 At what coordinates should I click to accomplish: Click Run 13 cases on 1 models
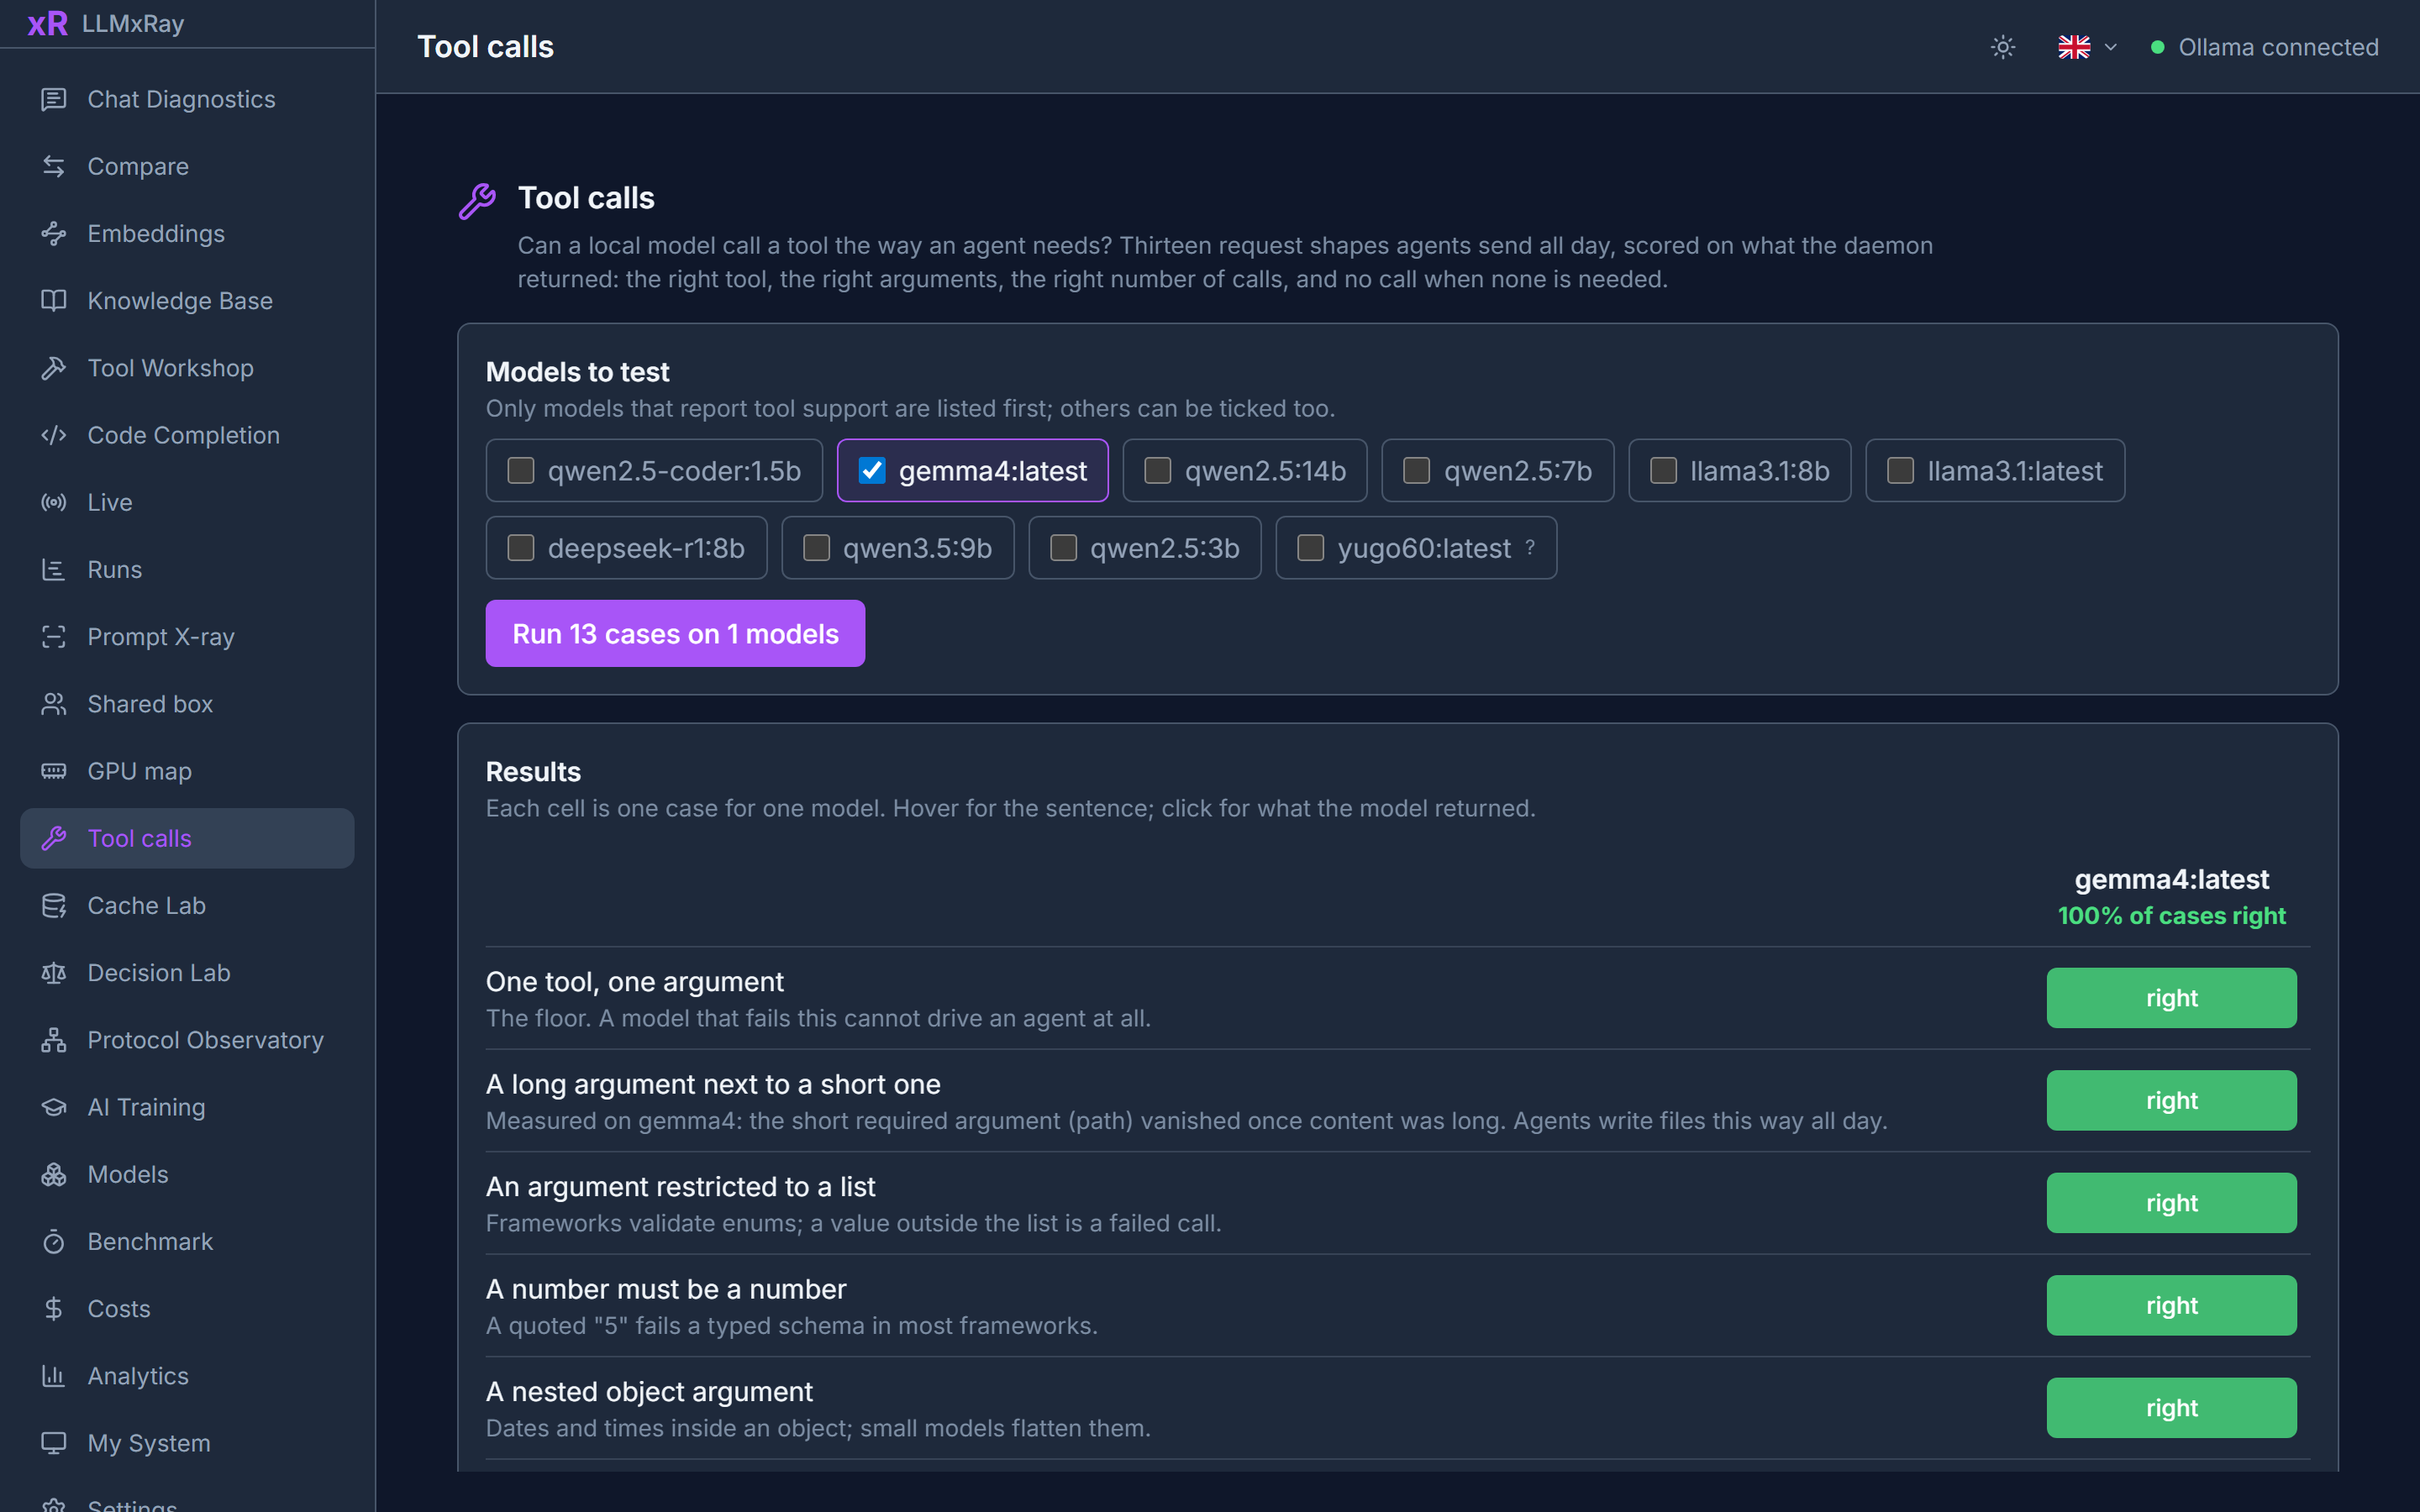675,633
